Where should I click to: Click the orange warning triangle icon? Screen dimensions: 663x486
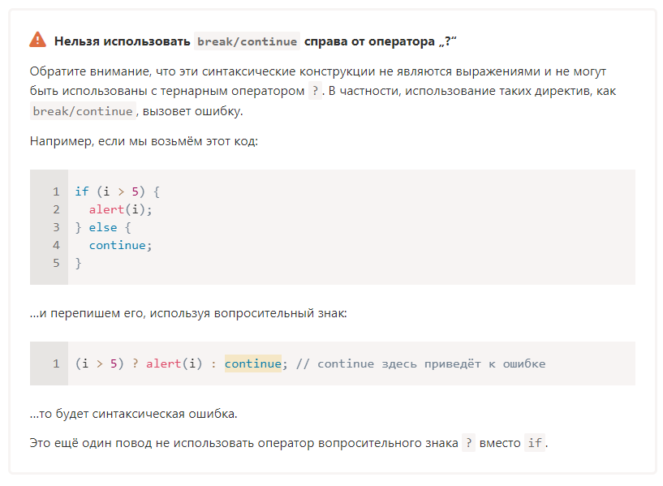38,40
